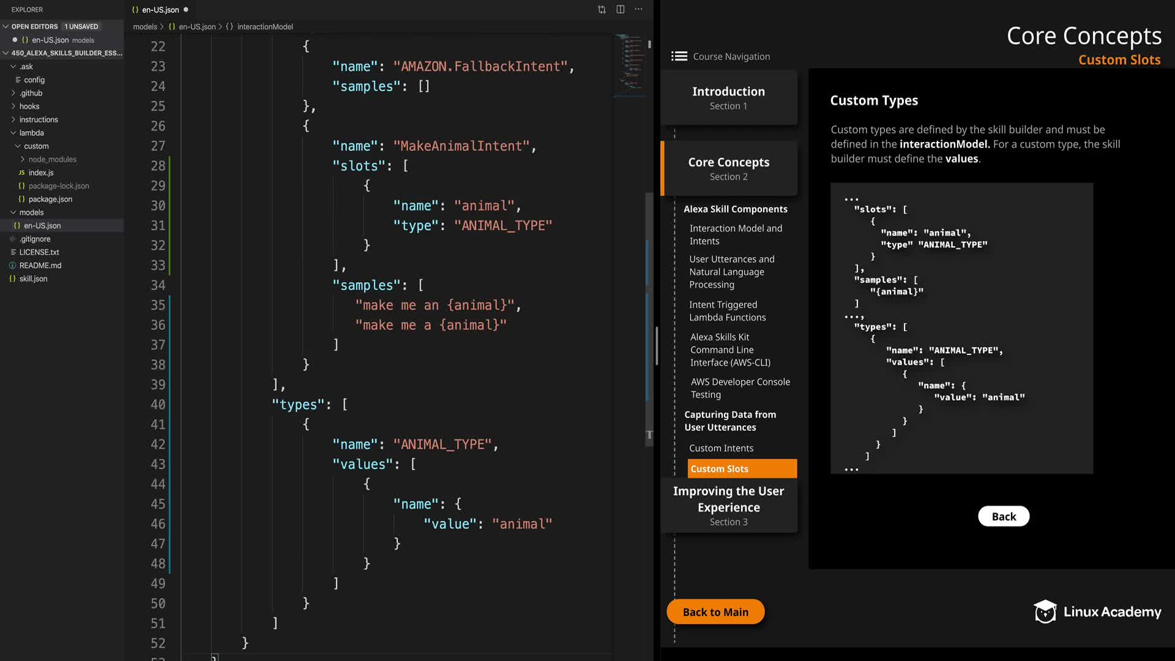Click the Linux Academy logo icon
Viewport: 1175px width, 661px height.
1045,611
